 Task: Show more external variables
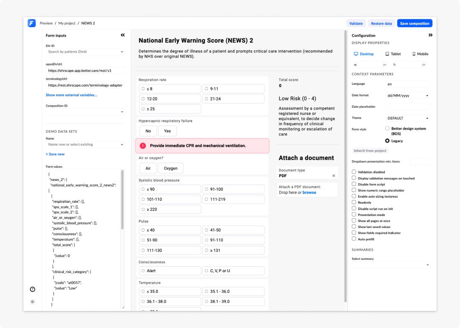[71, 95]
